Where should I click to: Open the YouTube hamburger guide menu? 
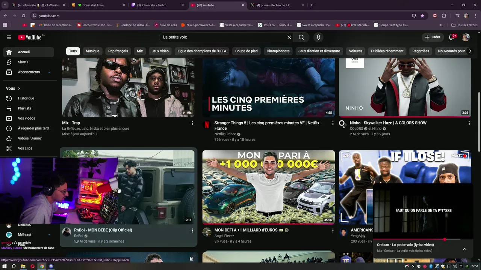[x=9, y=37]
